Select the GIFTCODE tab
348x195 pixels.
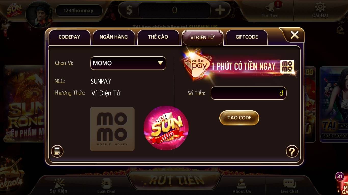[247, 37]
